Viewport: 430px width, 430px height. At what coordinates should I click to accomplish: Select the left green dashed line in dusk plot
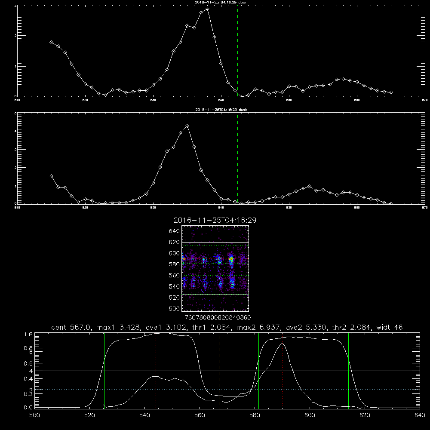137,159
